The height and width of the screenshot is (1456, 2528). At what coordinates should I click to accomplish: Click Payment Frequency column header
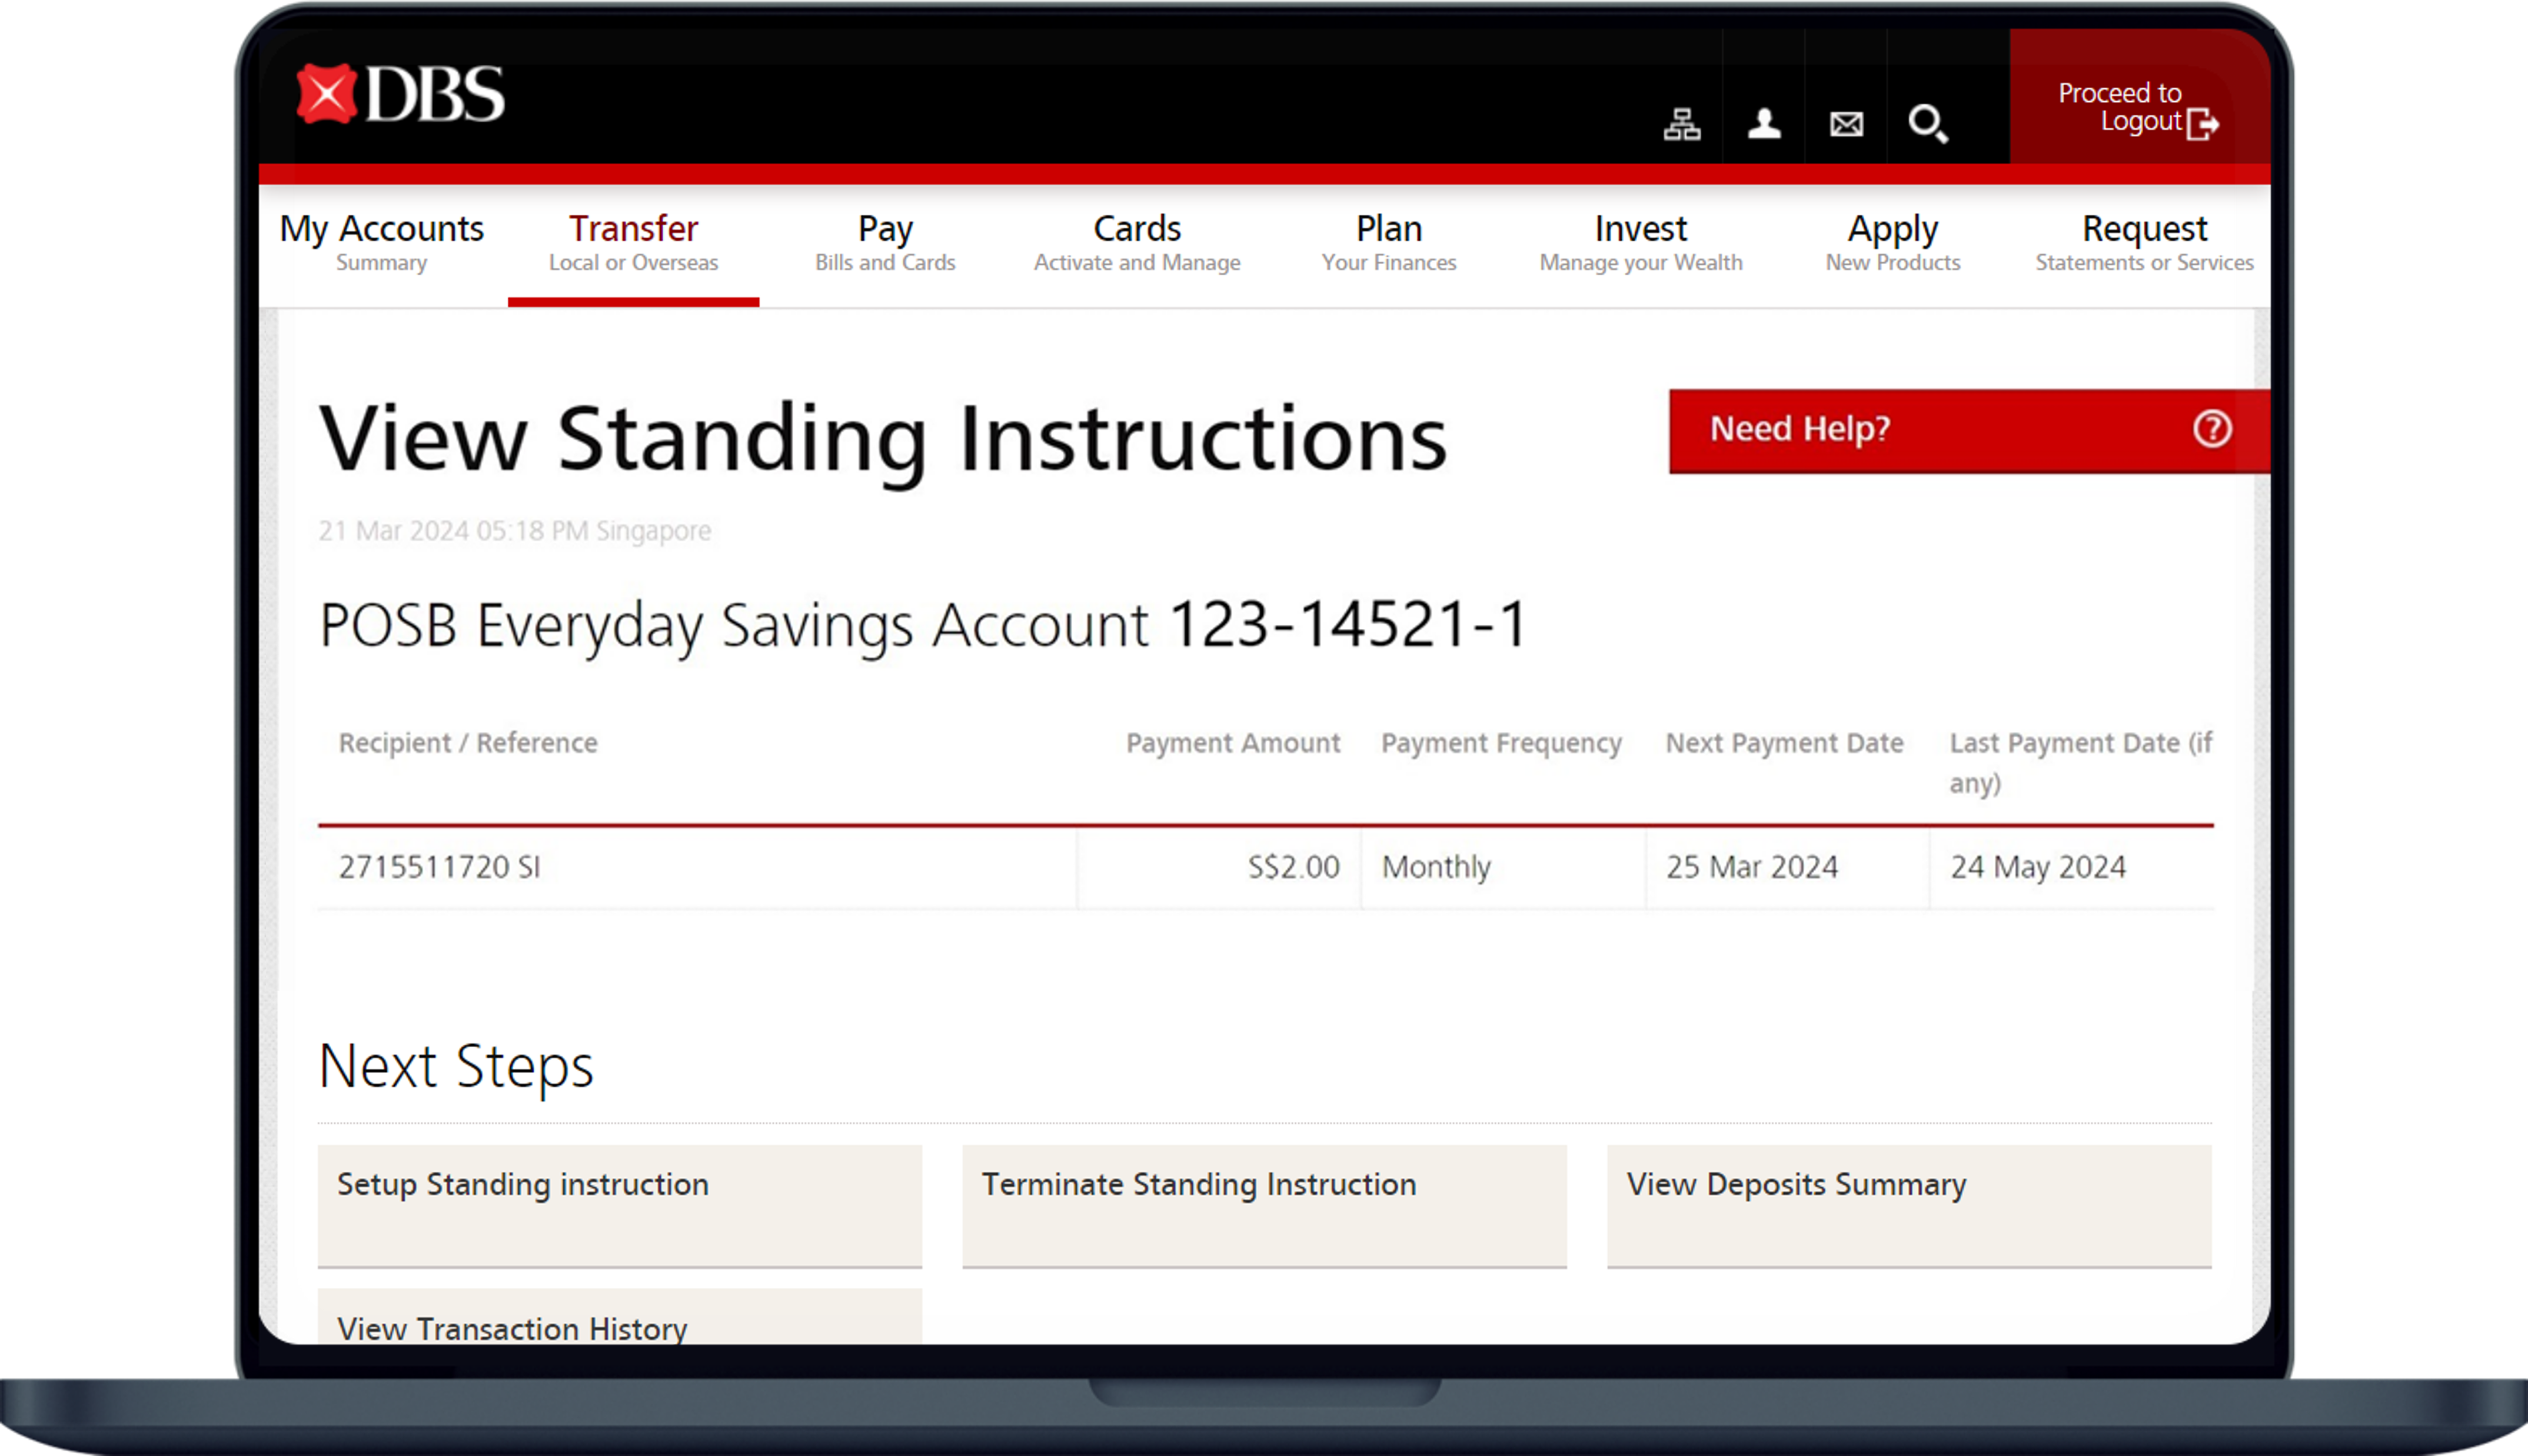(x=1501, y=743)
